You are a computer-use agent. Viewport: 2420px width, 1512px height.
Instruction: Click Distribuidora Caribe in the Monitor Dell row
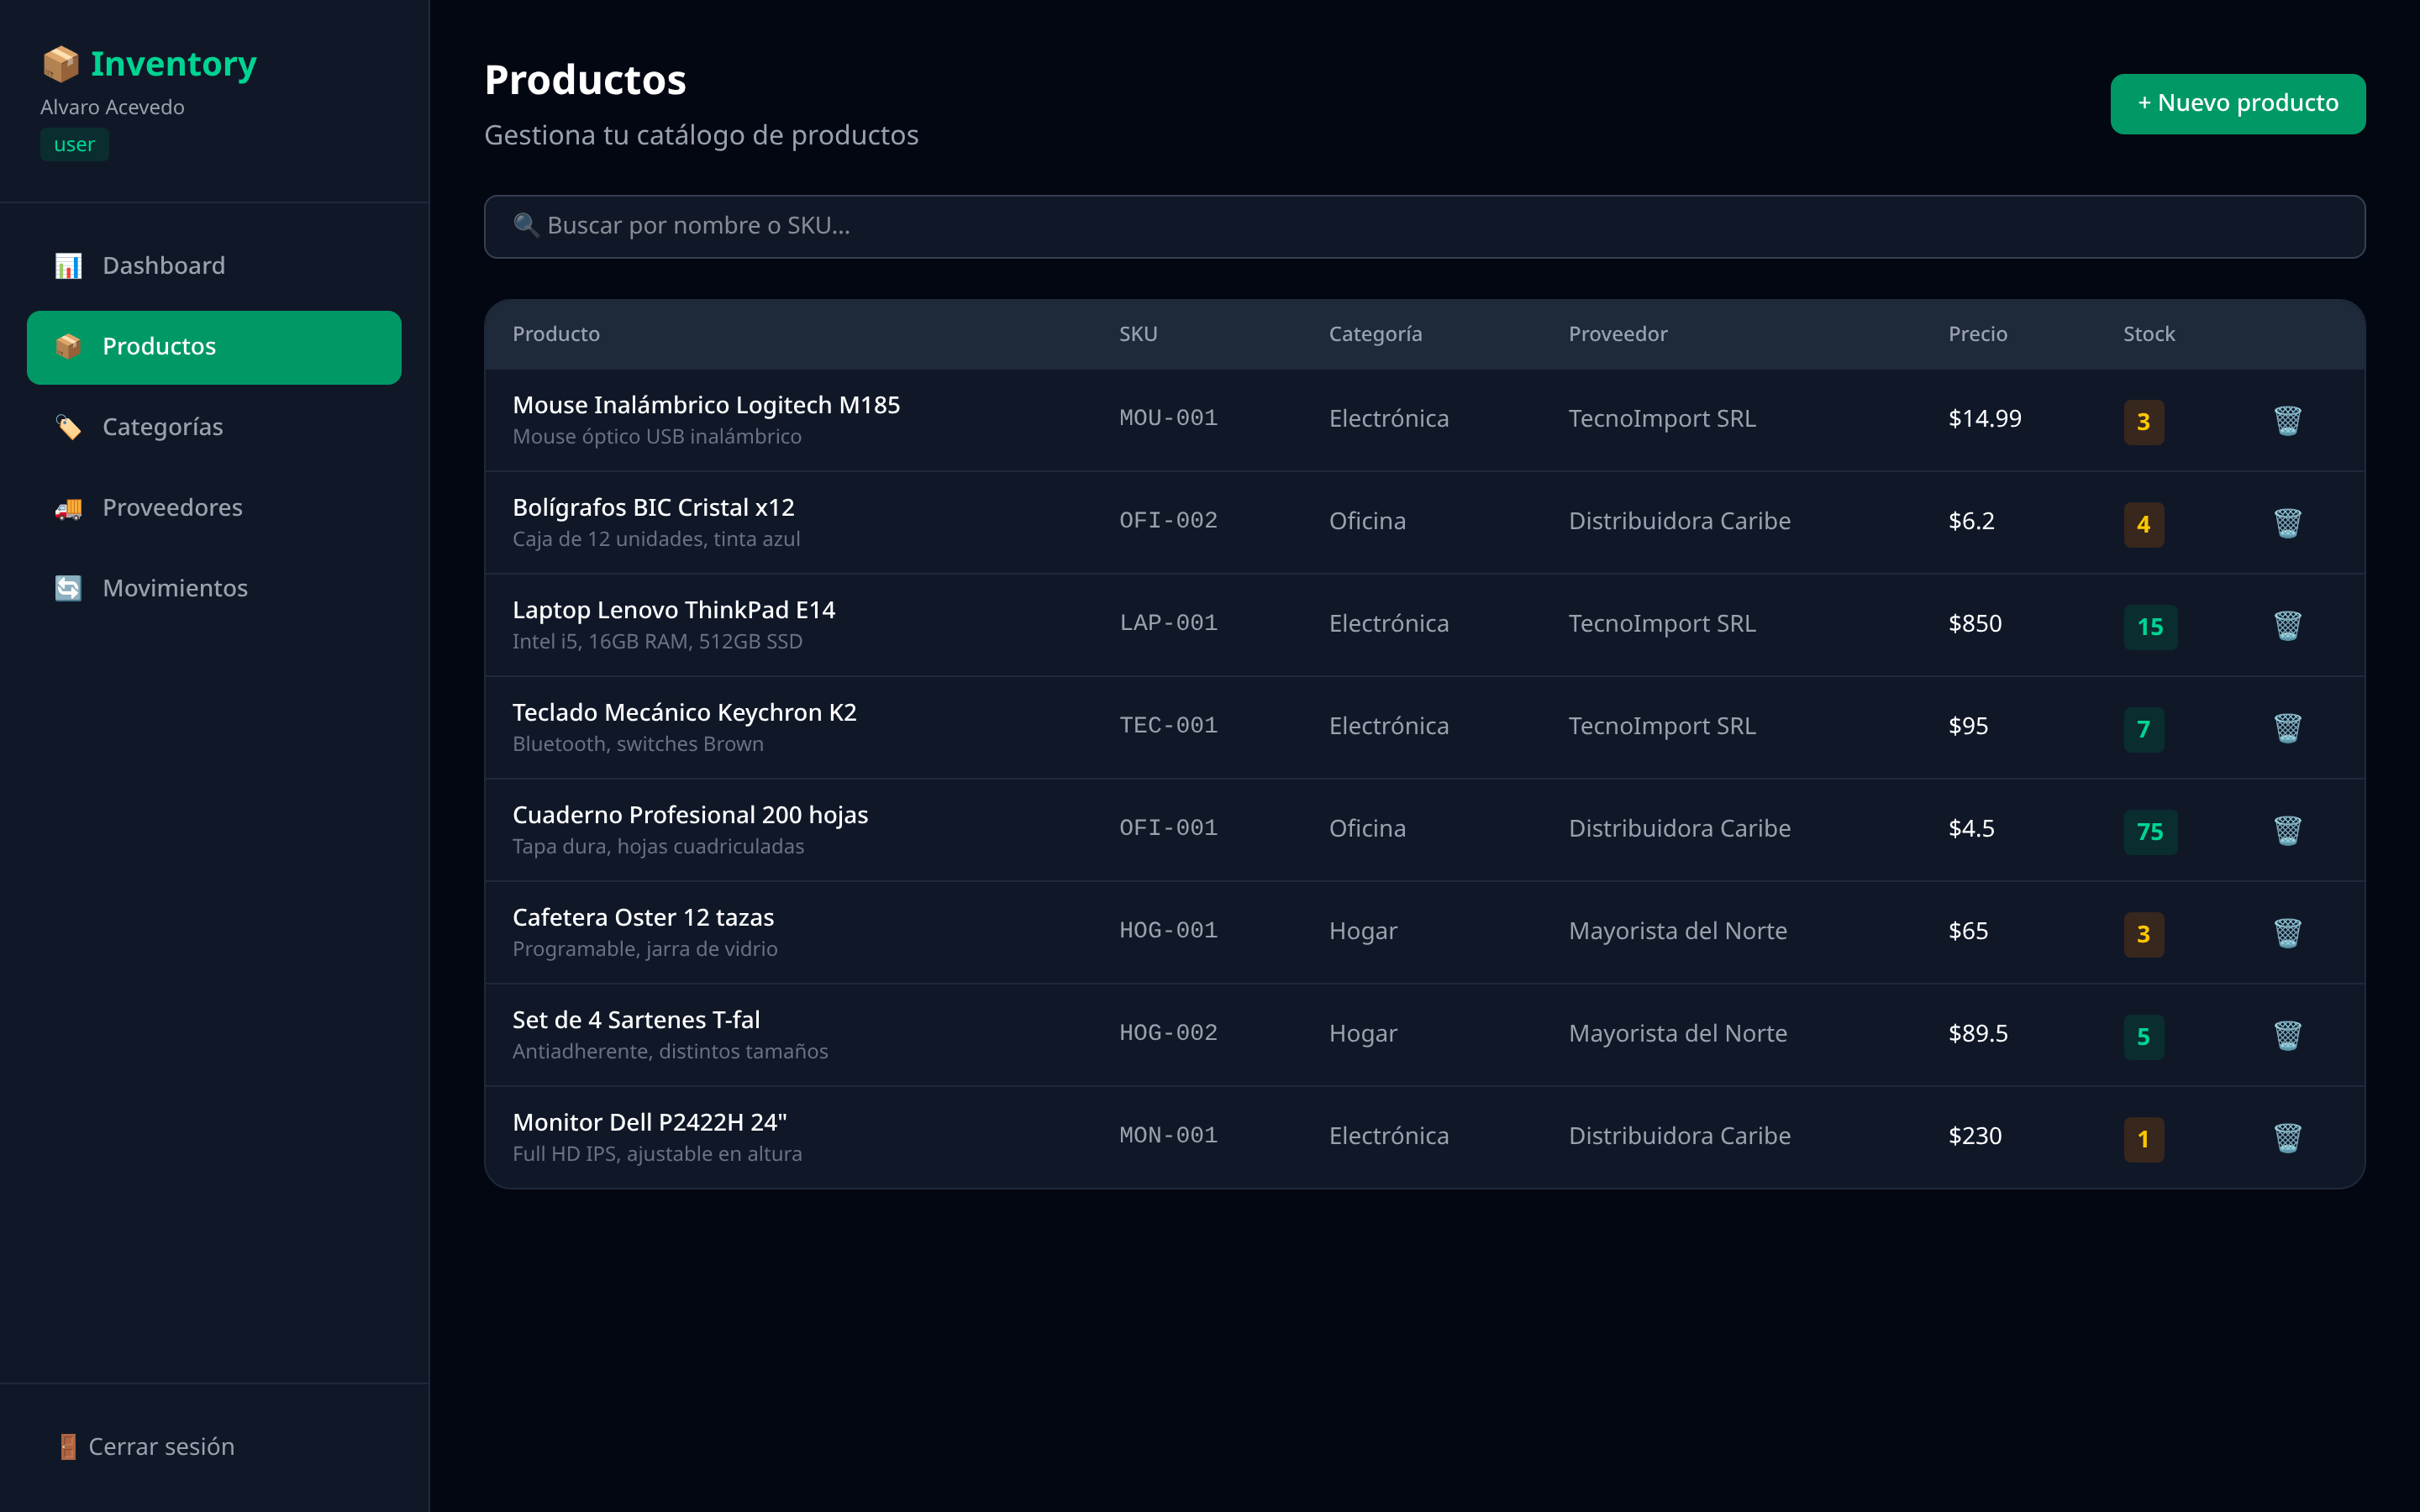point(1679,1136)
